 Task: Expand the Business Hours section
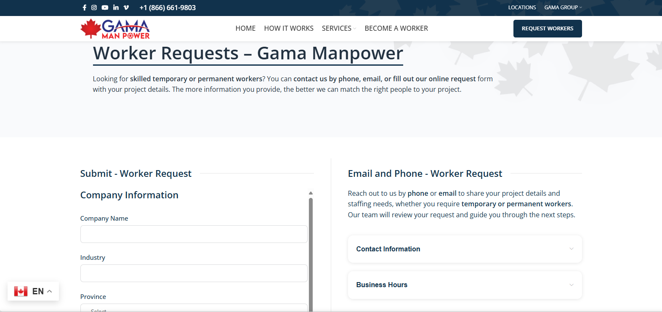tap(465, 285)
